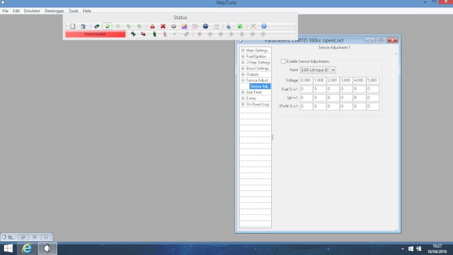This screenshot has height=255, width=453.
Task: Expand the Fuel/Ignition tree node
Action: click(243, 56)
